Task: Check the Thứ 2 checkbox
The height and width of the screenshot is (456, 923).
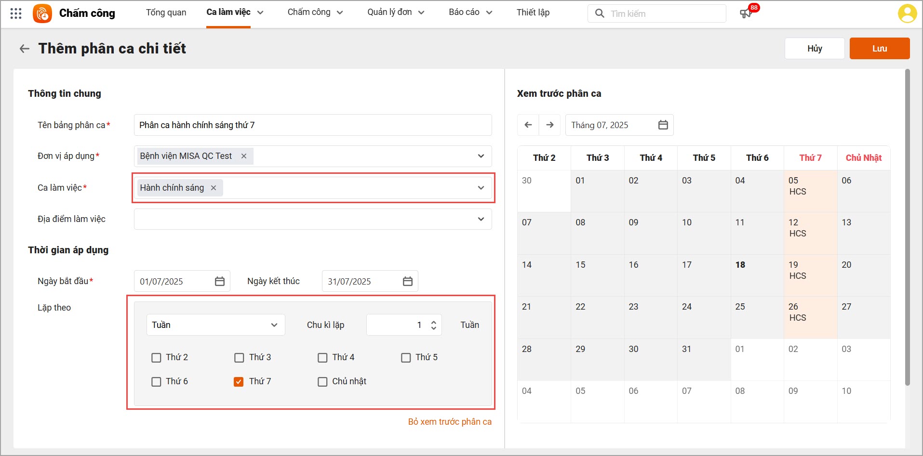Action: pos(156,358)
